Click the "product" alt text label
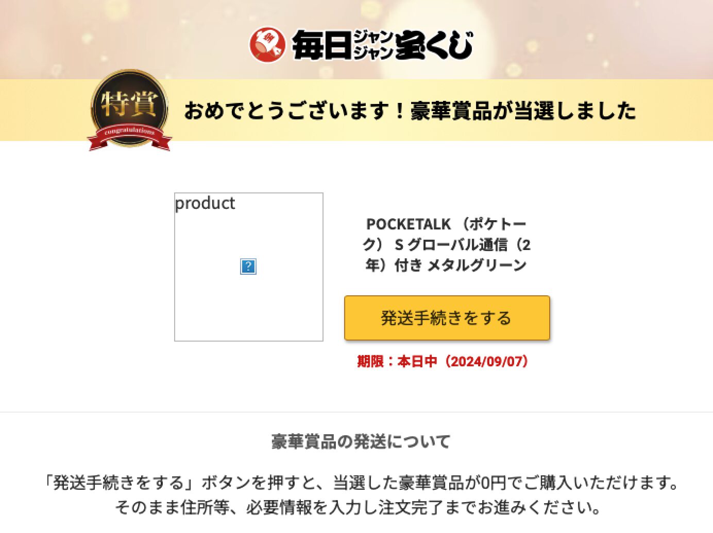This screenshot has height=533, width=713. [205, 203]
